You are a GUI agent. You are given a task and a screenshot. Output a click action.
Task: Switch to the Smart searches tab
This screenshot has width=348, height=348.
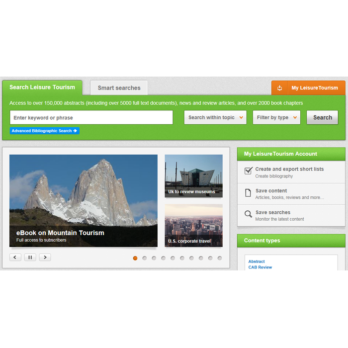click(119, 88)
